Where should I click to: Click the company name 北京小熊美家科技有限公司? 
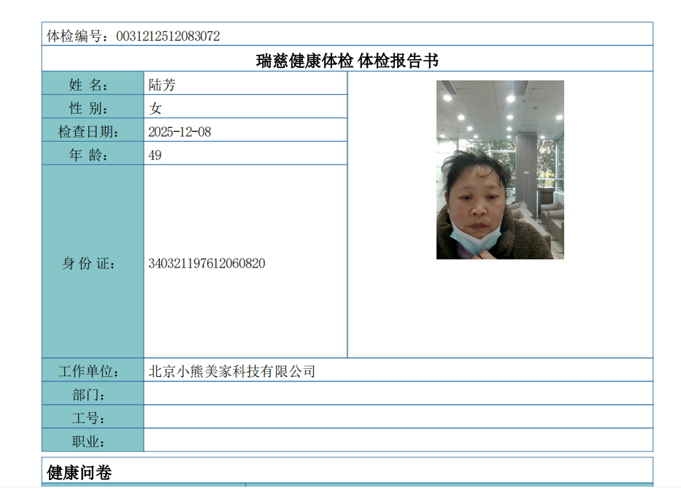232,371
